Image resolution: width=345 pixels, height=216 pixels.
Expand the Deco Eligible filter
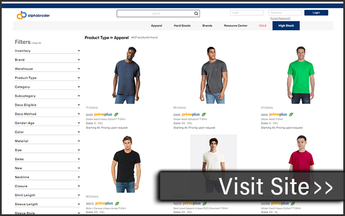(x=47, y=105)
